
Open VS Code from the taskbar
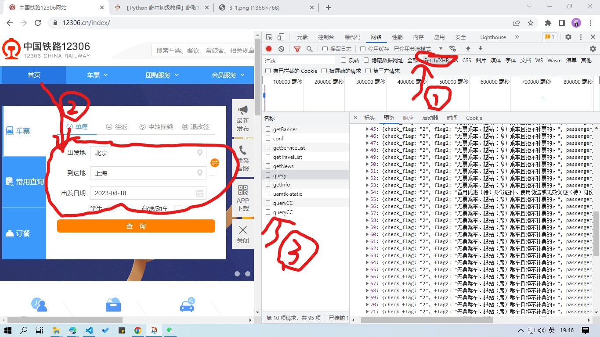click(89, 330)
